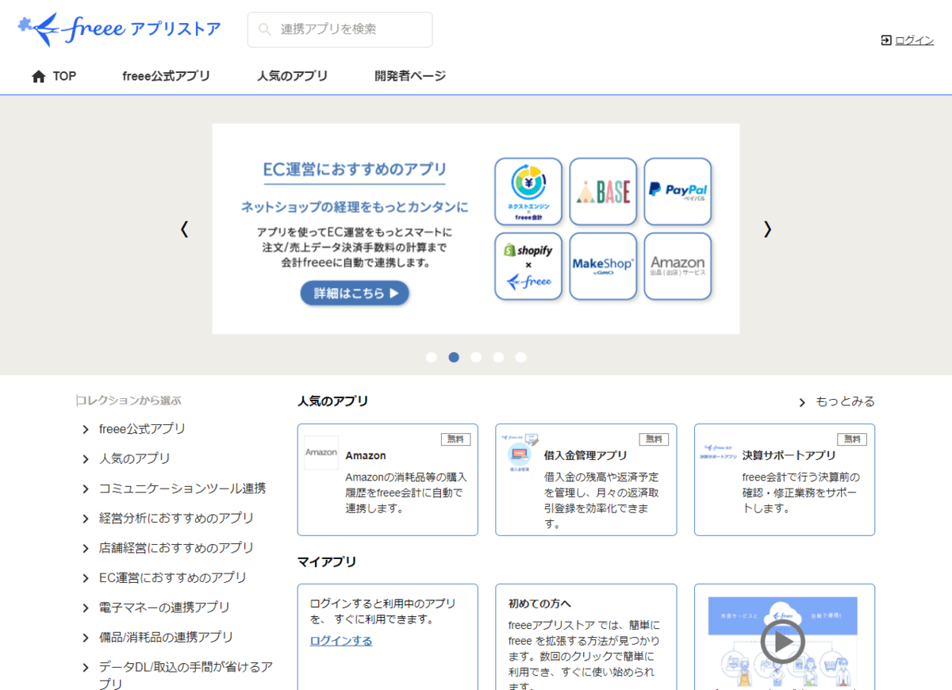Click the 決算サポートアプリ logo icon
The image size is (952, 690).
point(718,451)
